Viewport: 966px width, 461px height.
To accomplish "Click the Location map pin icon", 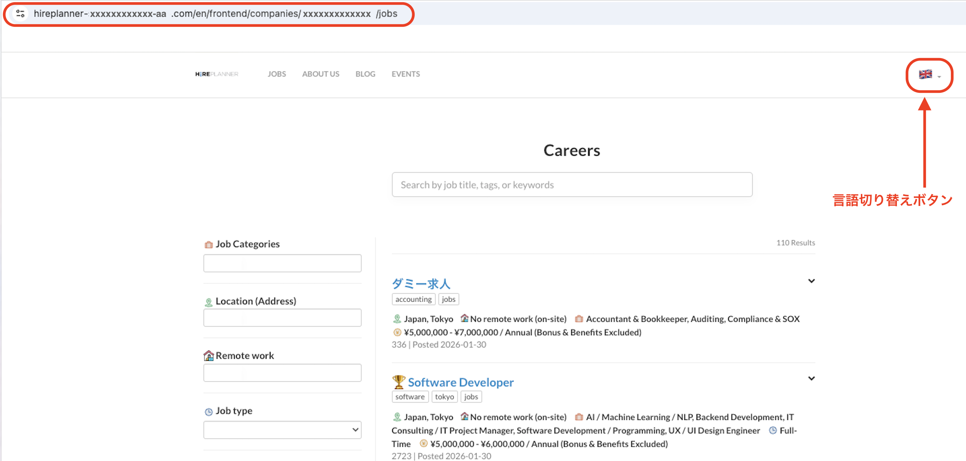I will click(x=208, y=302).
